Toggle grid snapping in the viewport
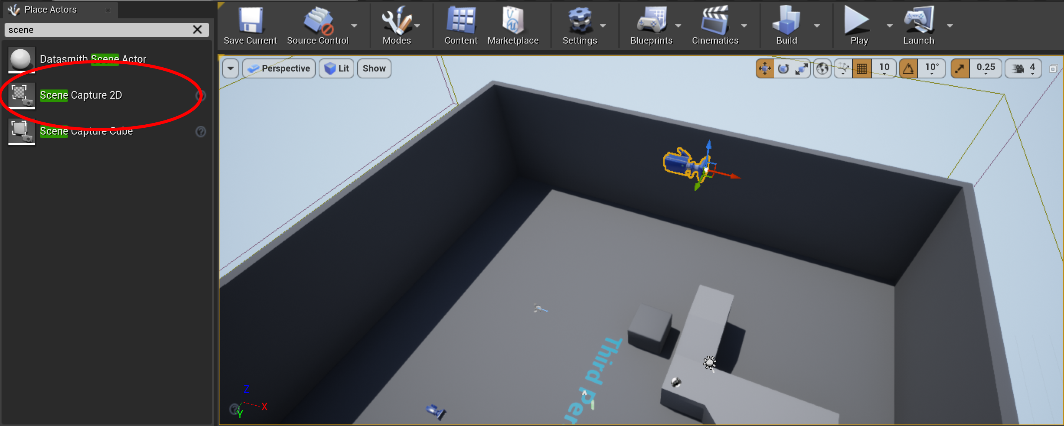 point(863,68)
